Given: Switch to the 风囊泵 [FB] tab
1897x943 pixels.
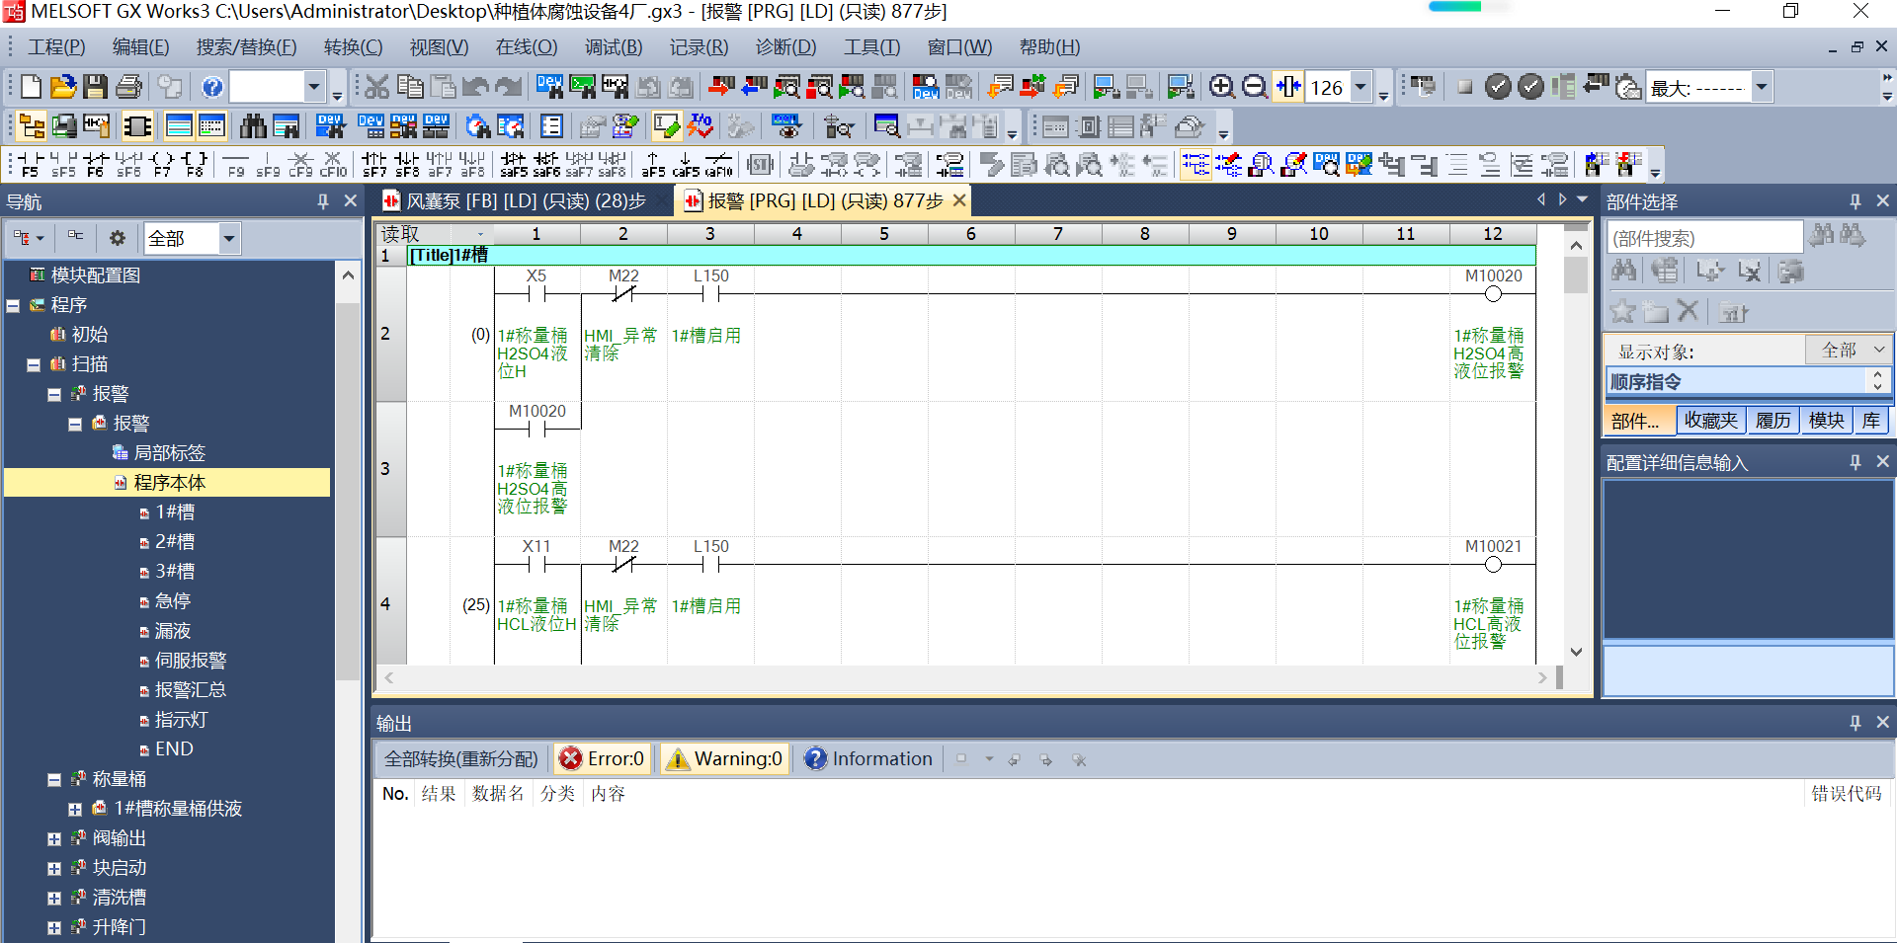Looking at the screenshot, I should pyautogui.click(x=515, y=201).
